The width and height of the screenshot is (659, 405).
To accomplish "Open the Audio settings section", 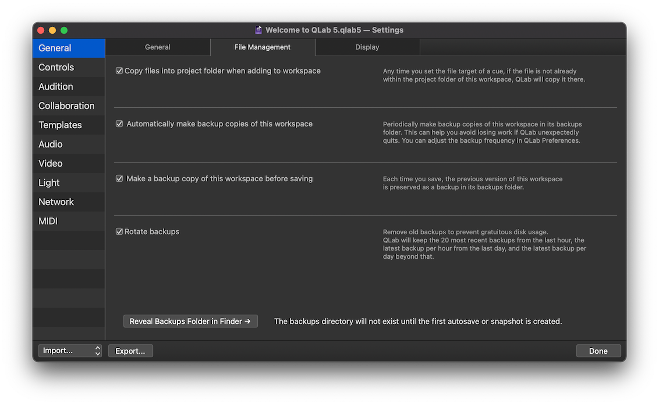I will tap(51, 144).
